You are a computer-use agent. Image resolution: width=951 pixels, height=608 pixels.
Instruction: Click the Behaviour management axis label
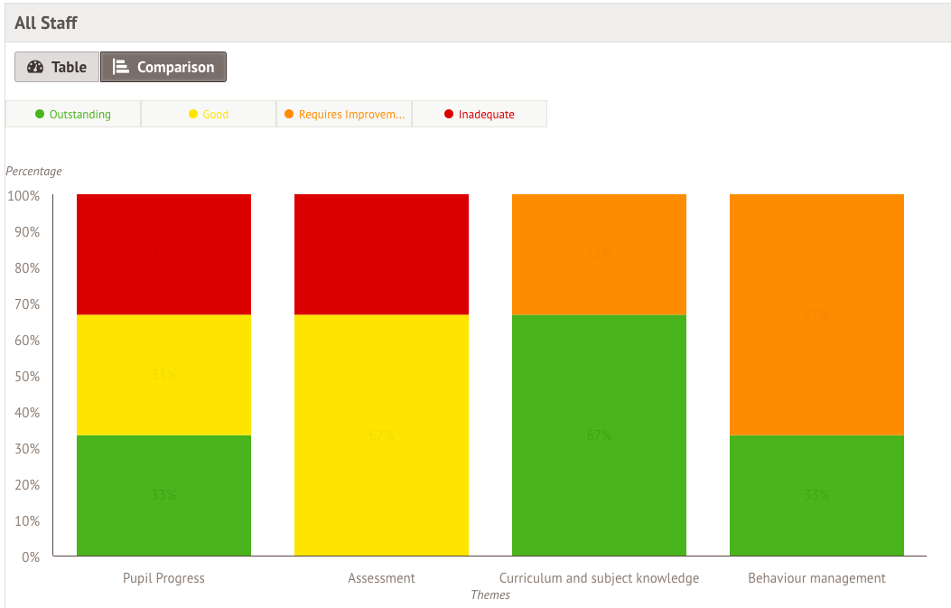(x=816, y=578)
